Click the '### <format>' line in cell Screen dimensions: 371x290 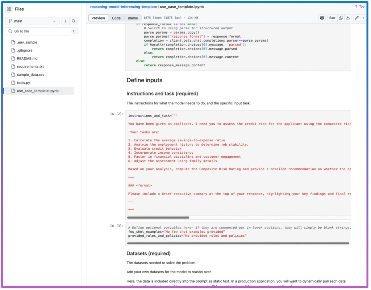(140, 186)
